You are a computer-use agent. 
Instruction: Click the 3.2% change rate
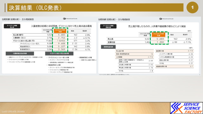(x=88, y=41)
